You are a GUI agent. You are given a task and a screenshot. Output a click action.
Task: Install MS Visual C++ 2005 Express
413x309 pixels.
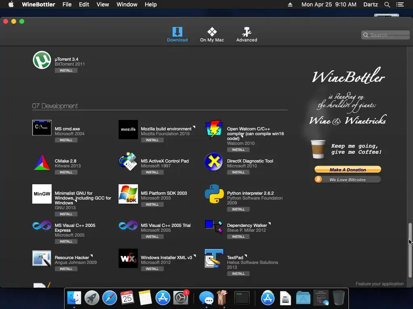click(66, 241)
